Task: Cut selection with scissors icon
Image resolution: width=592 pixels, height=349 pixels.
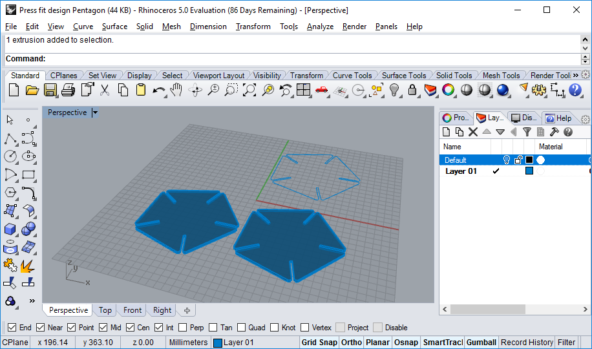Action: pyautogui.click(x=105, y=90)
